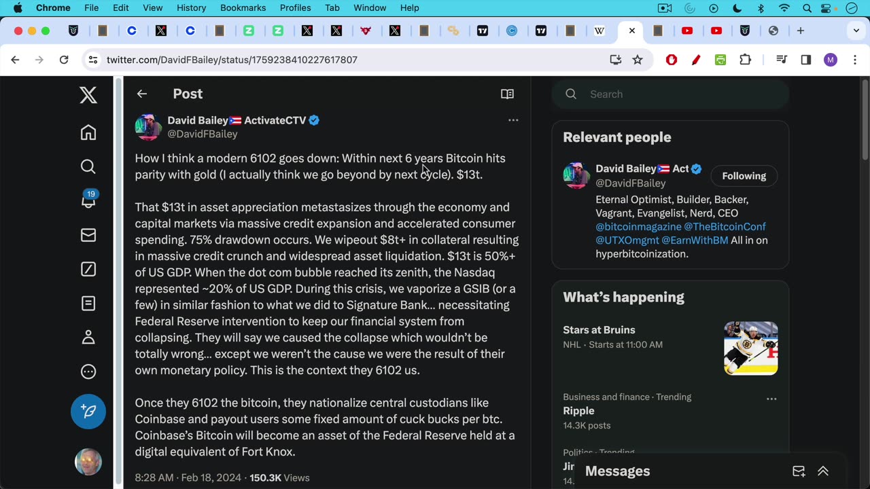
Task: Open the Profile person icon in sidebar
Action: 88,338
